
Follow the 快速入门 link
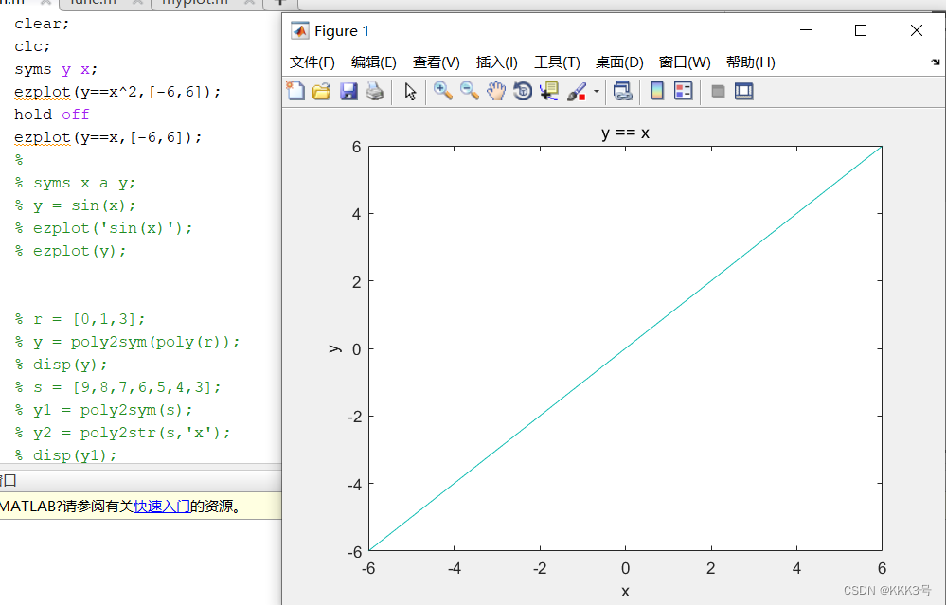pyautogui.click(x=162, y=507)
